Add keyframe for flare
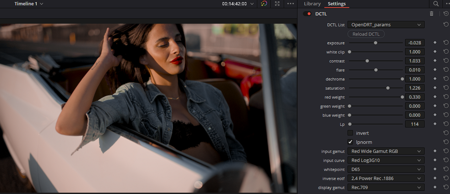450x194 pixels. (435, 70)
